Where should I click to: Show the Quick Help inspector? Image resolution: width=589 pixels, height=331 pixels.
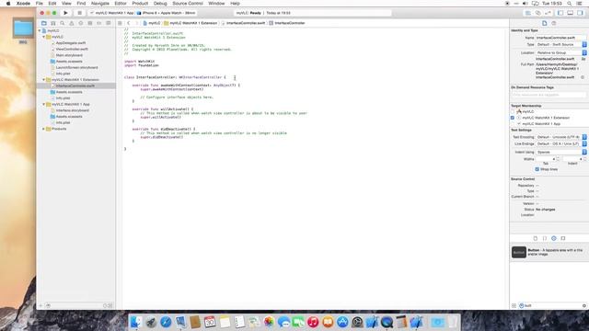click(554, 23)
